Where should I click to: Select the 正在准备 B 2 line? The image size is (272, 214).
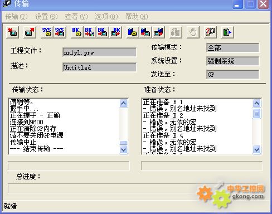coord(163,115)
